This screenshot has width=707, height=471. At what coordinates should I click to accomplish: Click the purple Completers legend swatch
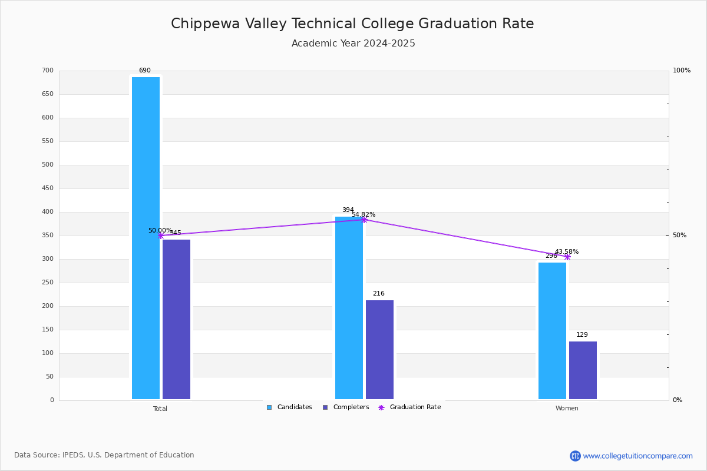coord(325,407)
